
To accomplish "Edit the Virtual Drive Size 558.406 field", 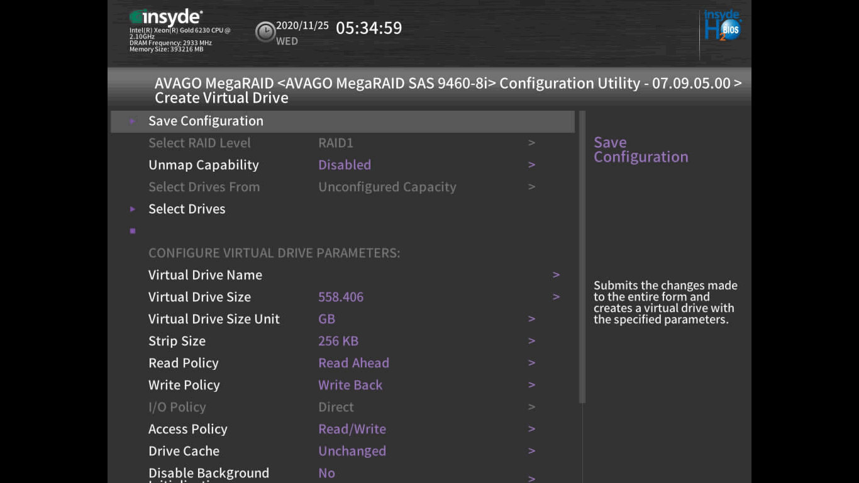I will [x=341, y=297].
